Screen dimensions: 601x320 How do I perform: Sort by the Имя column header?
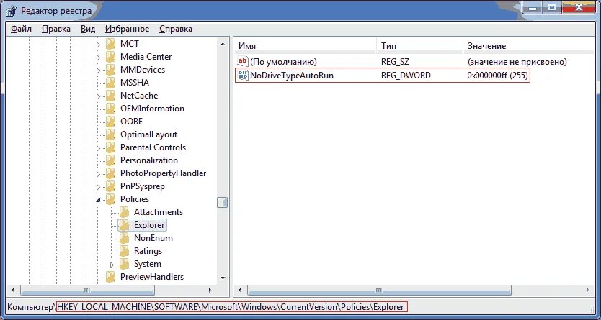[306, 46]
